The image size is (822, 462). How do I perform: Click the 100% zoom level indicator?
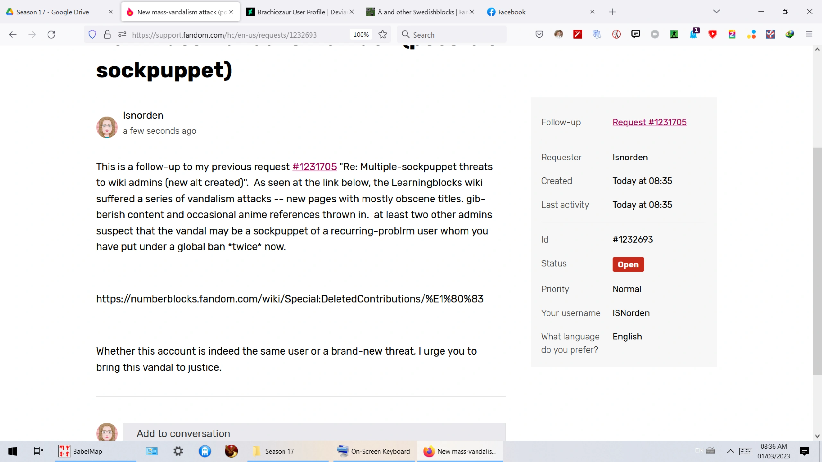[x=361, y=35]
